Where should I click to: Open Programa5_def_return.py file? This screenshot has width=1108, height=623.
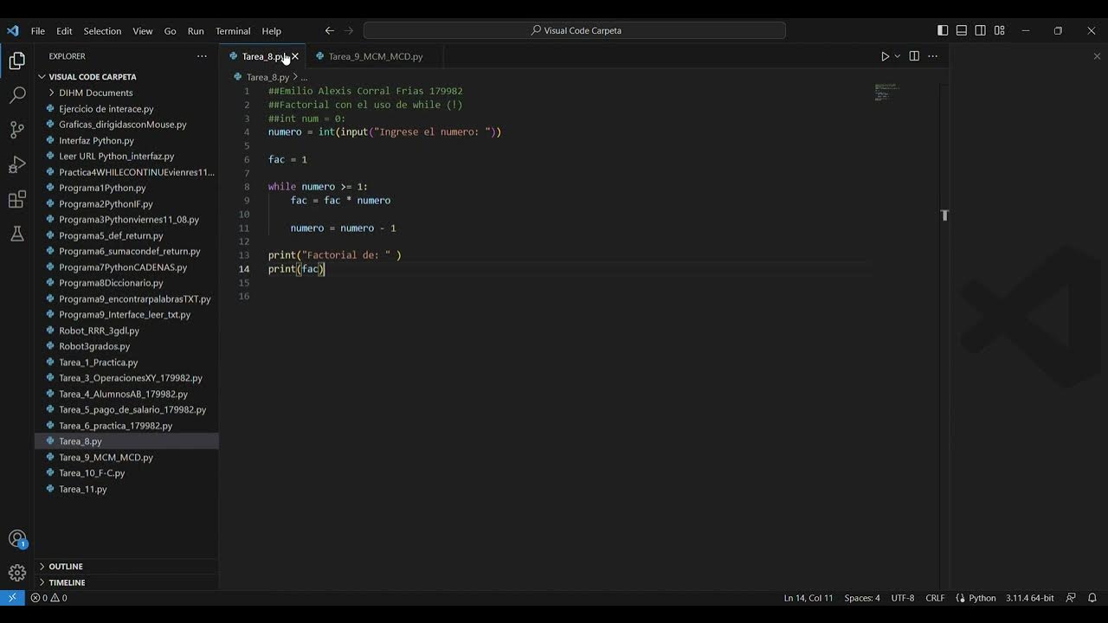coord(111,235)
